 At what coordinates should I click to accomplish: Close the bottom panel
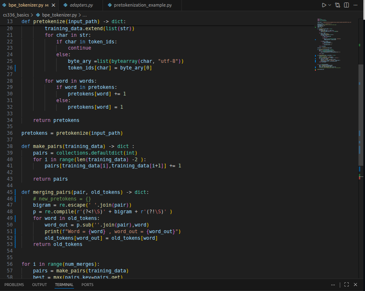pos(355,284)
